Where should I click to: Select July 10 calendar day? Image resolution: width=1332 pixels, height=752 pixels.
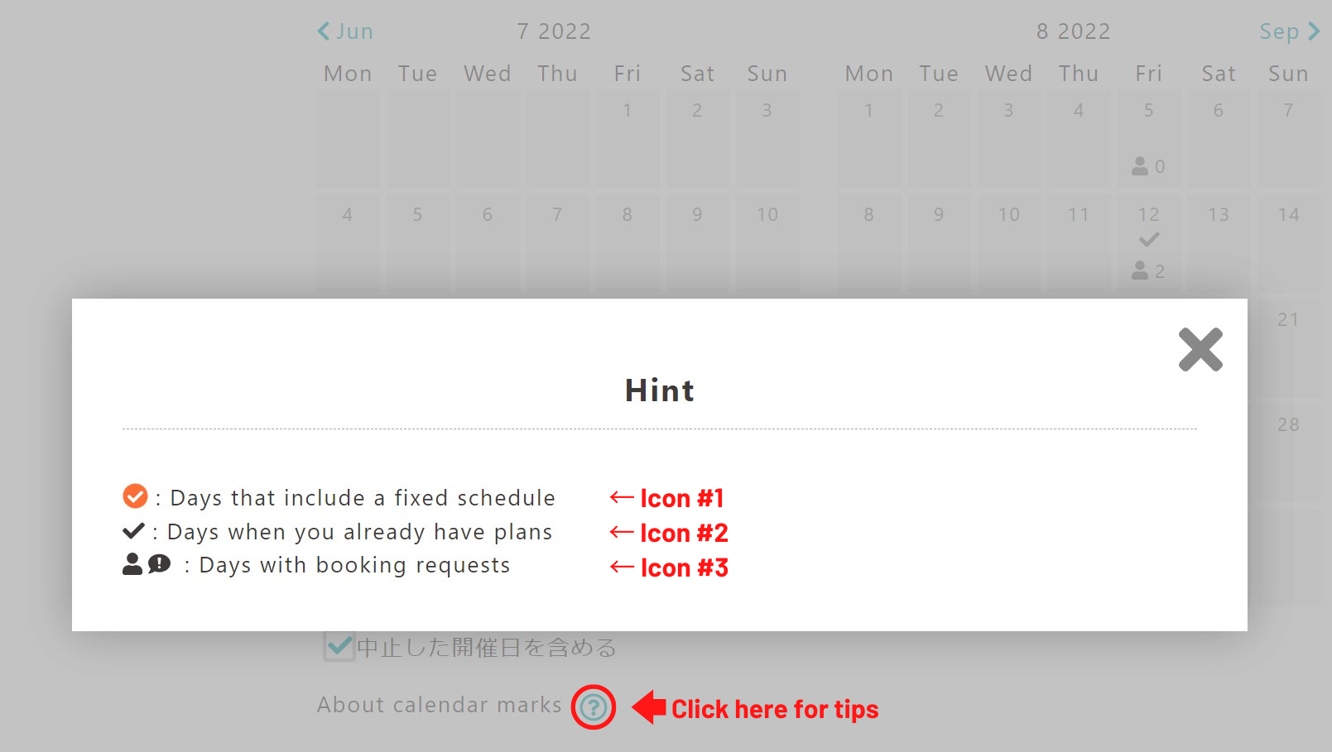point(767,242)
